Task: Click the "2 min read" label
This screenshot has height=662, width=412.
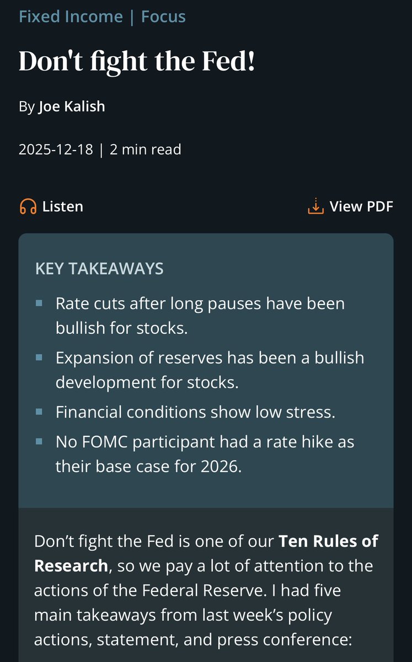Action: click(x=145, y=150)
